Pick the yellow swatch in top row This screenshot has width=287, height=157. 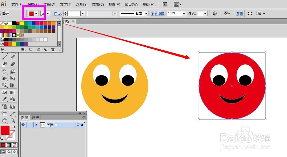[x=22, y=23]
